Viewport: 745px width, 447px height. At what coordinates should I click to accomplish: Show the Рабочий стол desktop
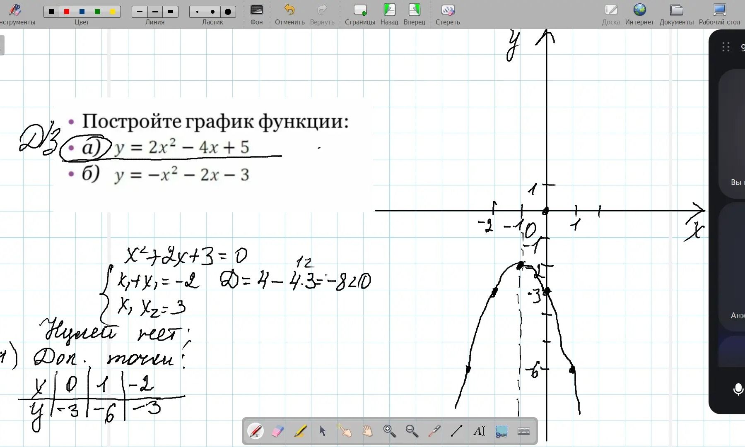(x=719, y=14)
